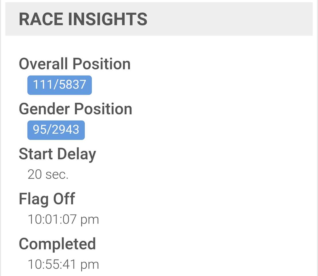Tap the time shown below Completed

pos(63,264)
